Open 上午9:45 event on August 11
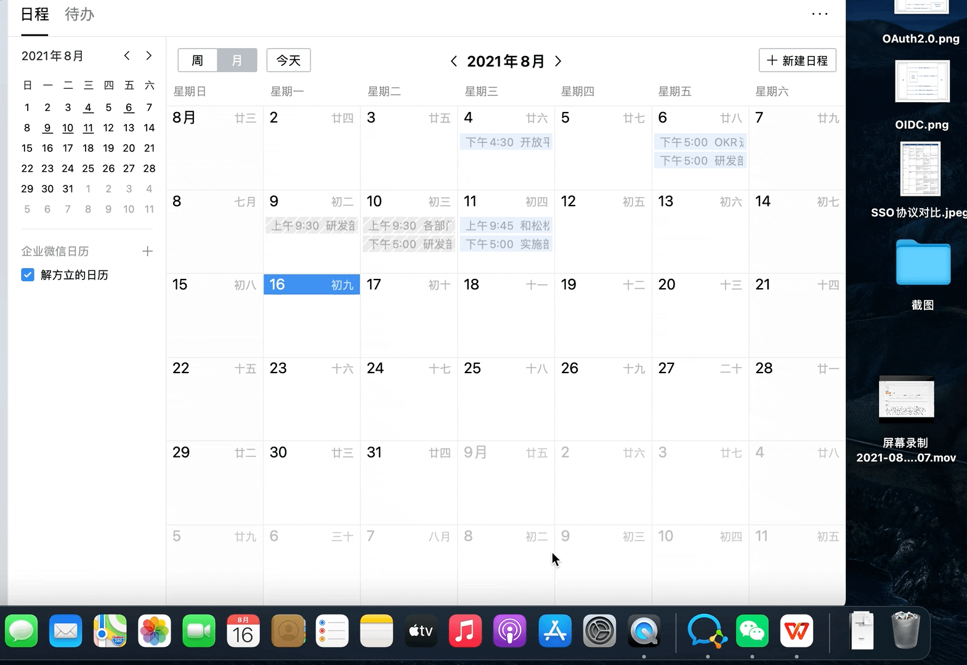Viewport: 967px width, 665px height. pos(506,226)
